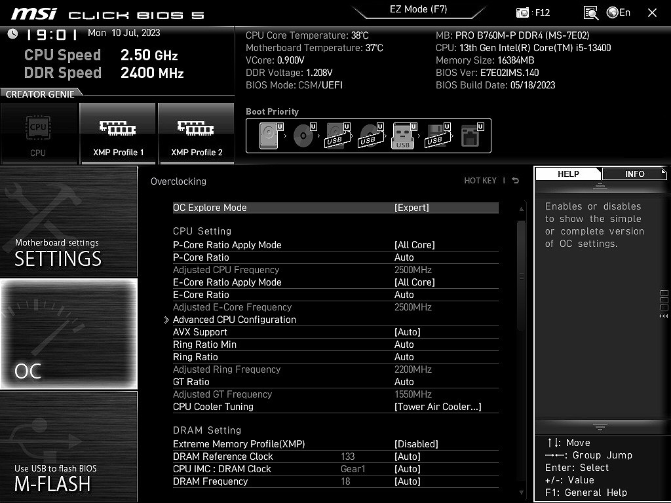Click the back arrow next to HOT KEY
The image size is (671, 503).
click(x=516, y=181)
